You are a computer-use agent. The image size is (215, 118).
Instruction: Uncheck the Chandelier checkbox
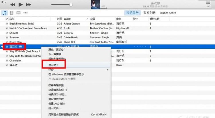(x=7, y=60)
